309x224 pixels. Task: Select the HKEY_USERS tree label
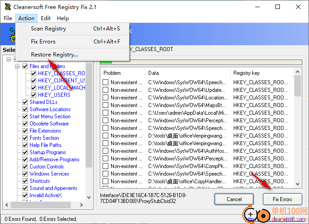tap(54, 95)
